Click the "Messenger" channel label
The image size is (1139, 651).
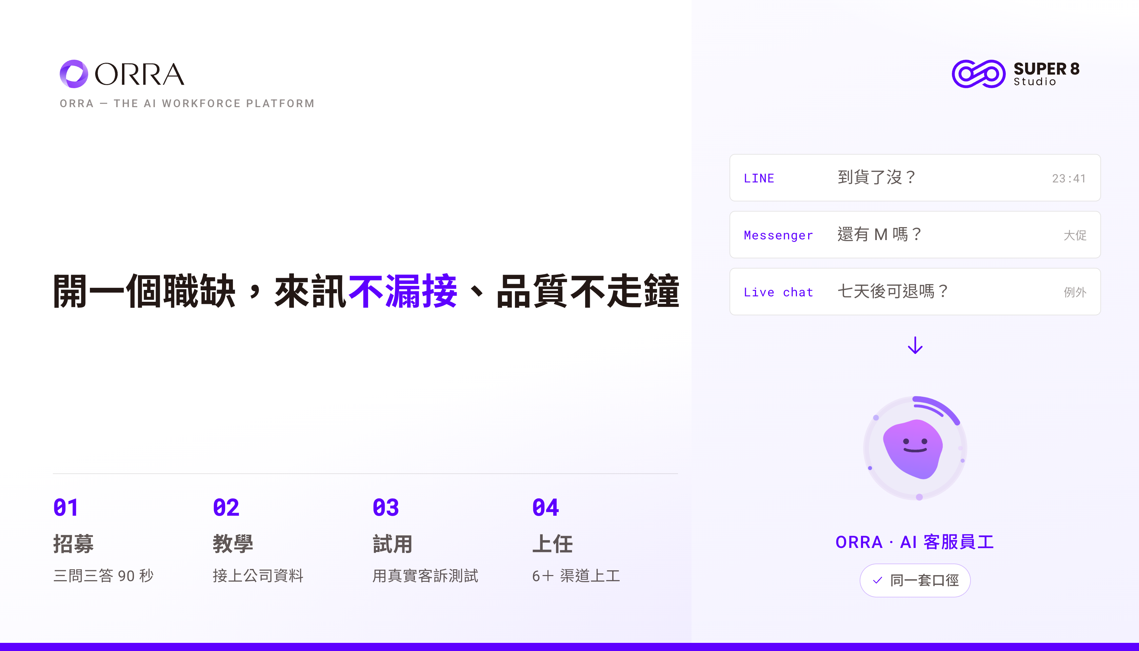click(x=778, y=235)
